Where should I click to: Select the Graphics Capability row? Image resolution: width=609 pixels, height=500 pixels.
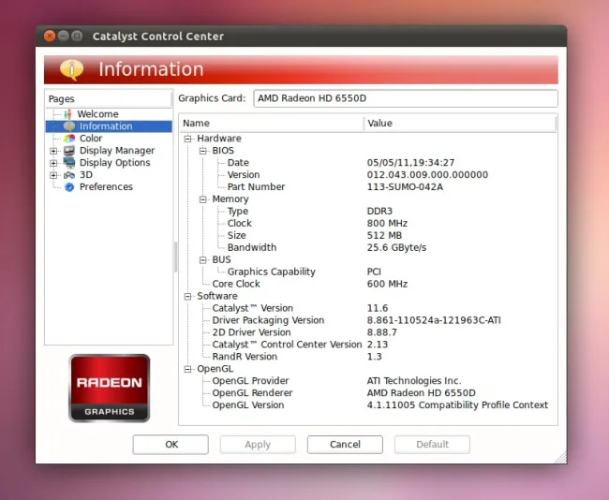click(x=368, y=272)
